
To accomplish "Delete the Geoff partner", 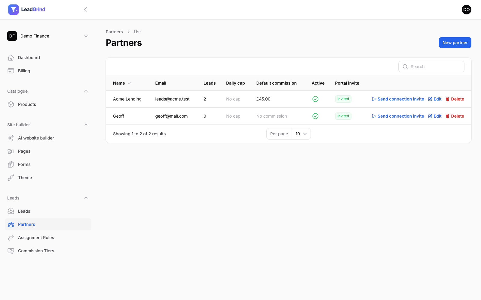I will coord(455,116).
